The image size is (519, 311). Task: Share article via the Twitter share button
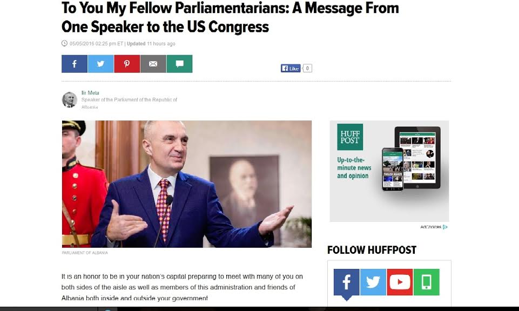pyautogui.click(x=100, y=64)
